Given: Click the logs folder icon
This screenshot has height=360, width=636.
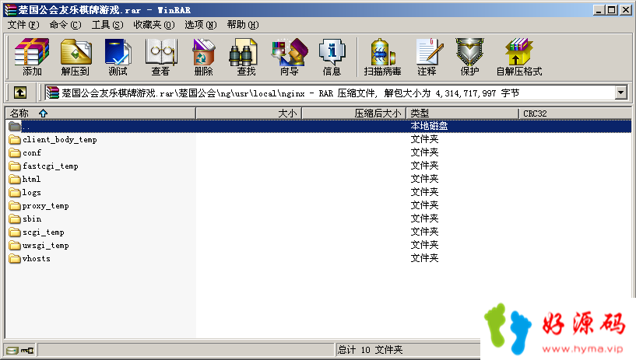Looking at the screenshot, I should pos(15,192).
